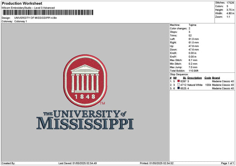This screenshot has height=166, width=236.
Task: Click the Height value 3.75 in
Action: point(230,10)
